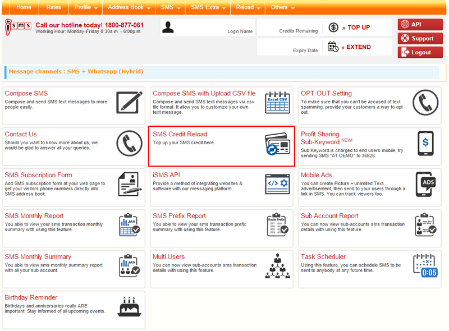
Task: Open the Mobile Ads phone icon
Action: pos(425,184)
